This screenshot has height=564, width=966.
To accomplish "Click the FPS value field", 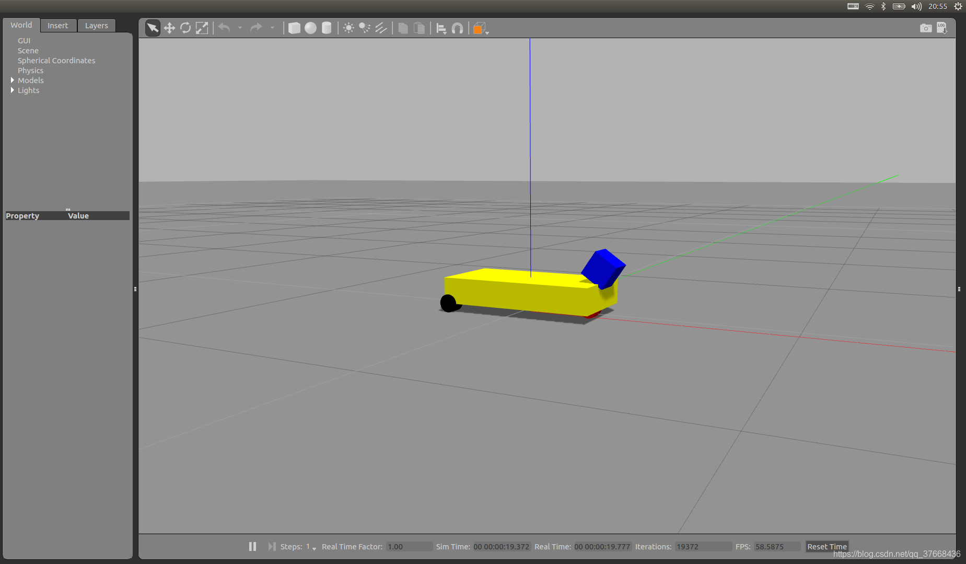I will click(776, 547).
